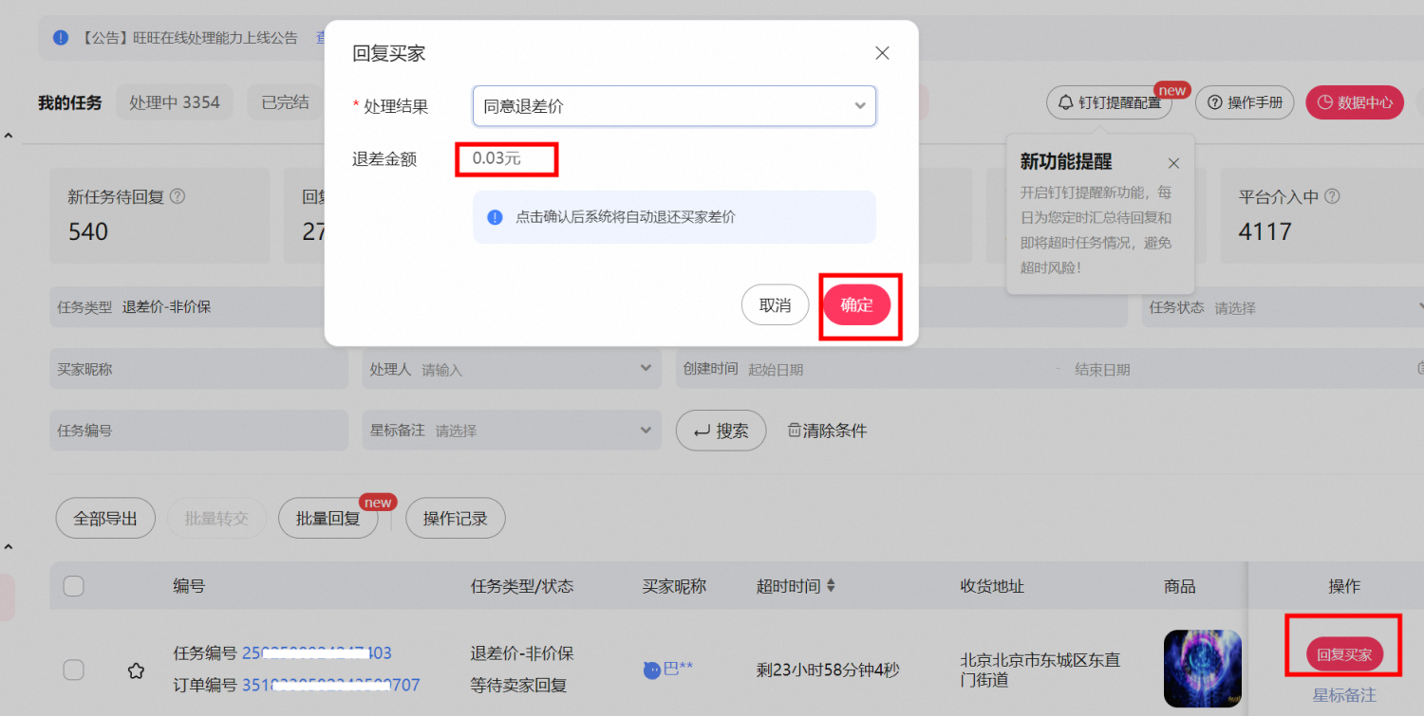This screenshot has width=1424, height=716.
Task: Click 星标备注 link in the operations column
Action: point(1344,695)
